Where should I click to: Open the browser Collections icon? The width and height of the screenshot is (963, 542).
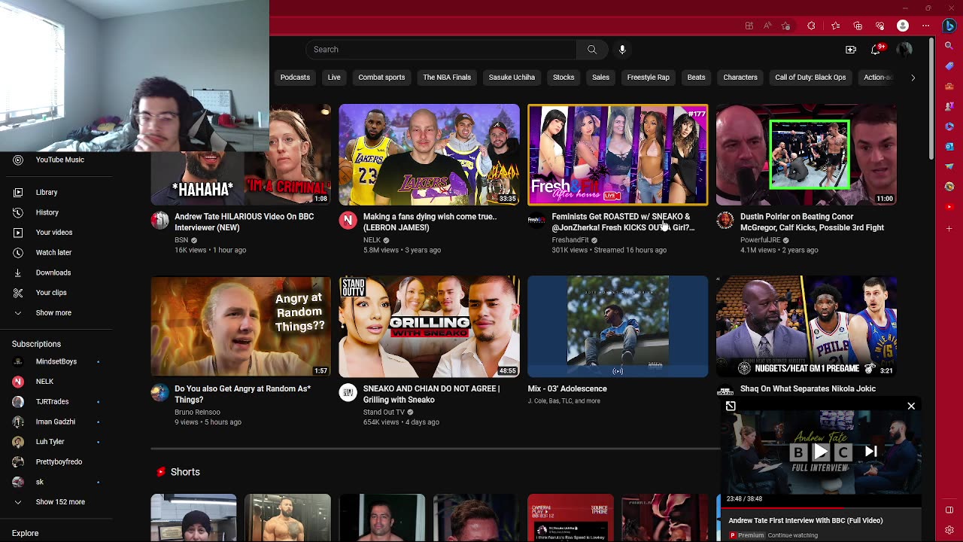pos(858,26)
